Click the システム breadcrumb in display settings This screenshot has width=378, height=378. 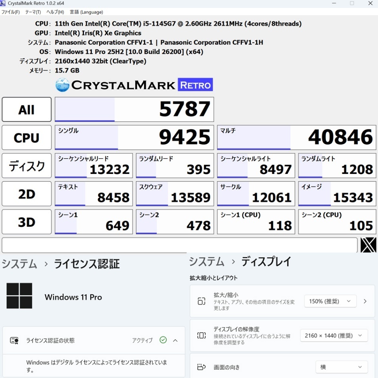(x=207, y=261)
